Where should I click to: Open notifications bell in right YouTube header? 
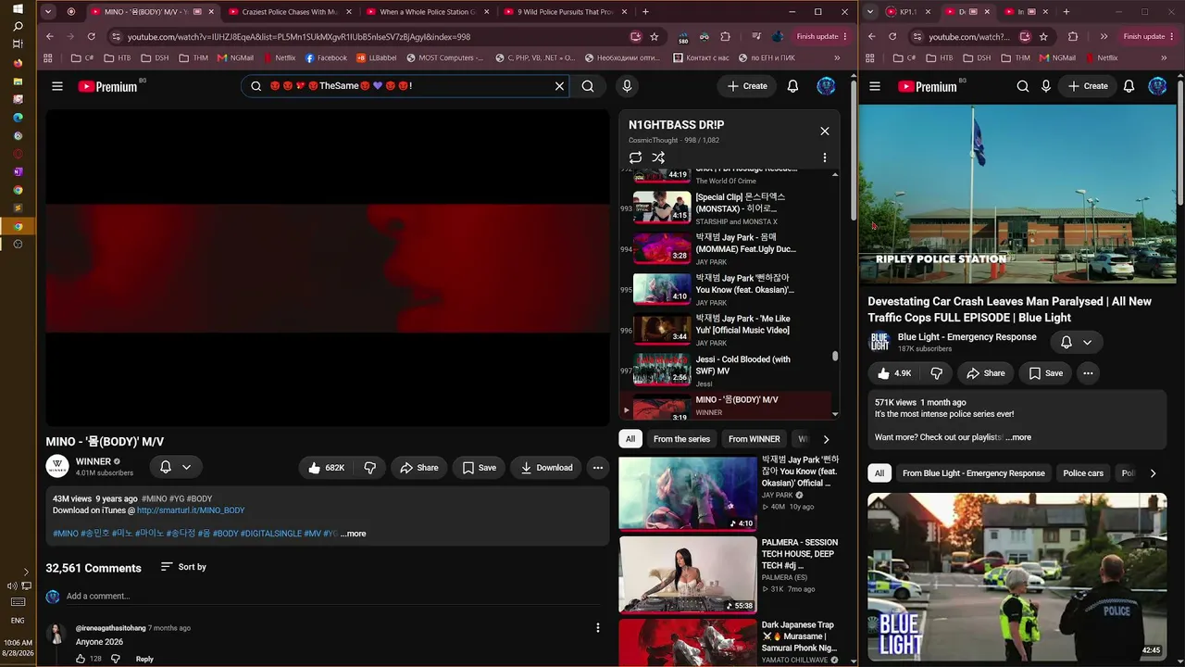coord(1129,86)
